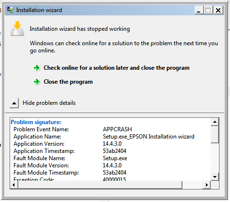Click green arrow beside Check online option
The height and width of the screenshot is (202, 230).
37,68
